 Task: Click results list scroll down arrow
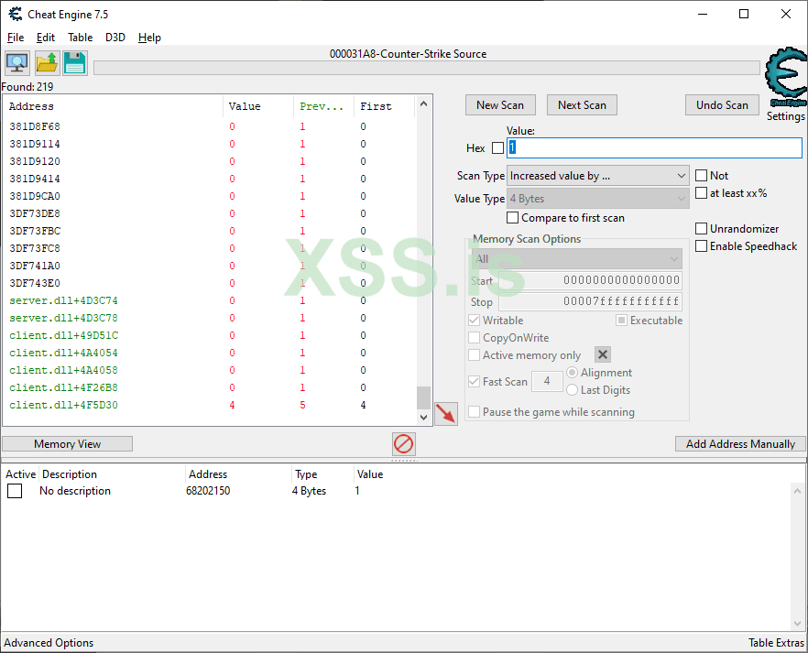point(423,418)
